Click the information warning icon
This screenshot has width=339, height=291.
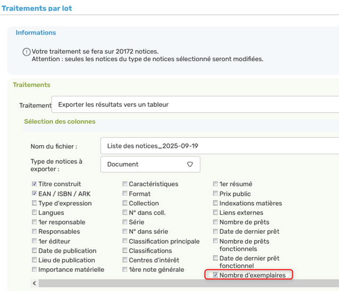point(27,52)
